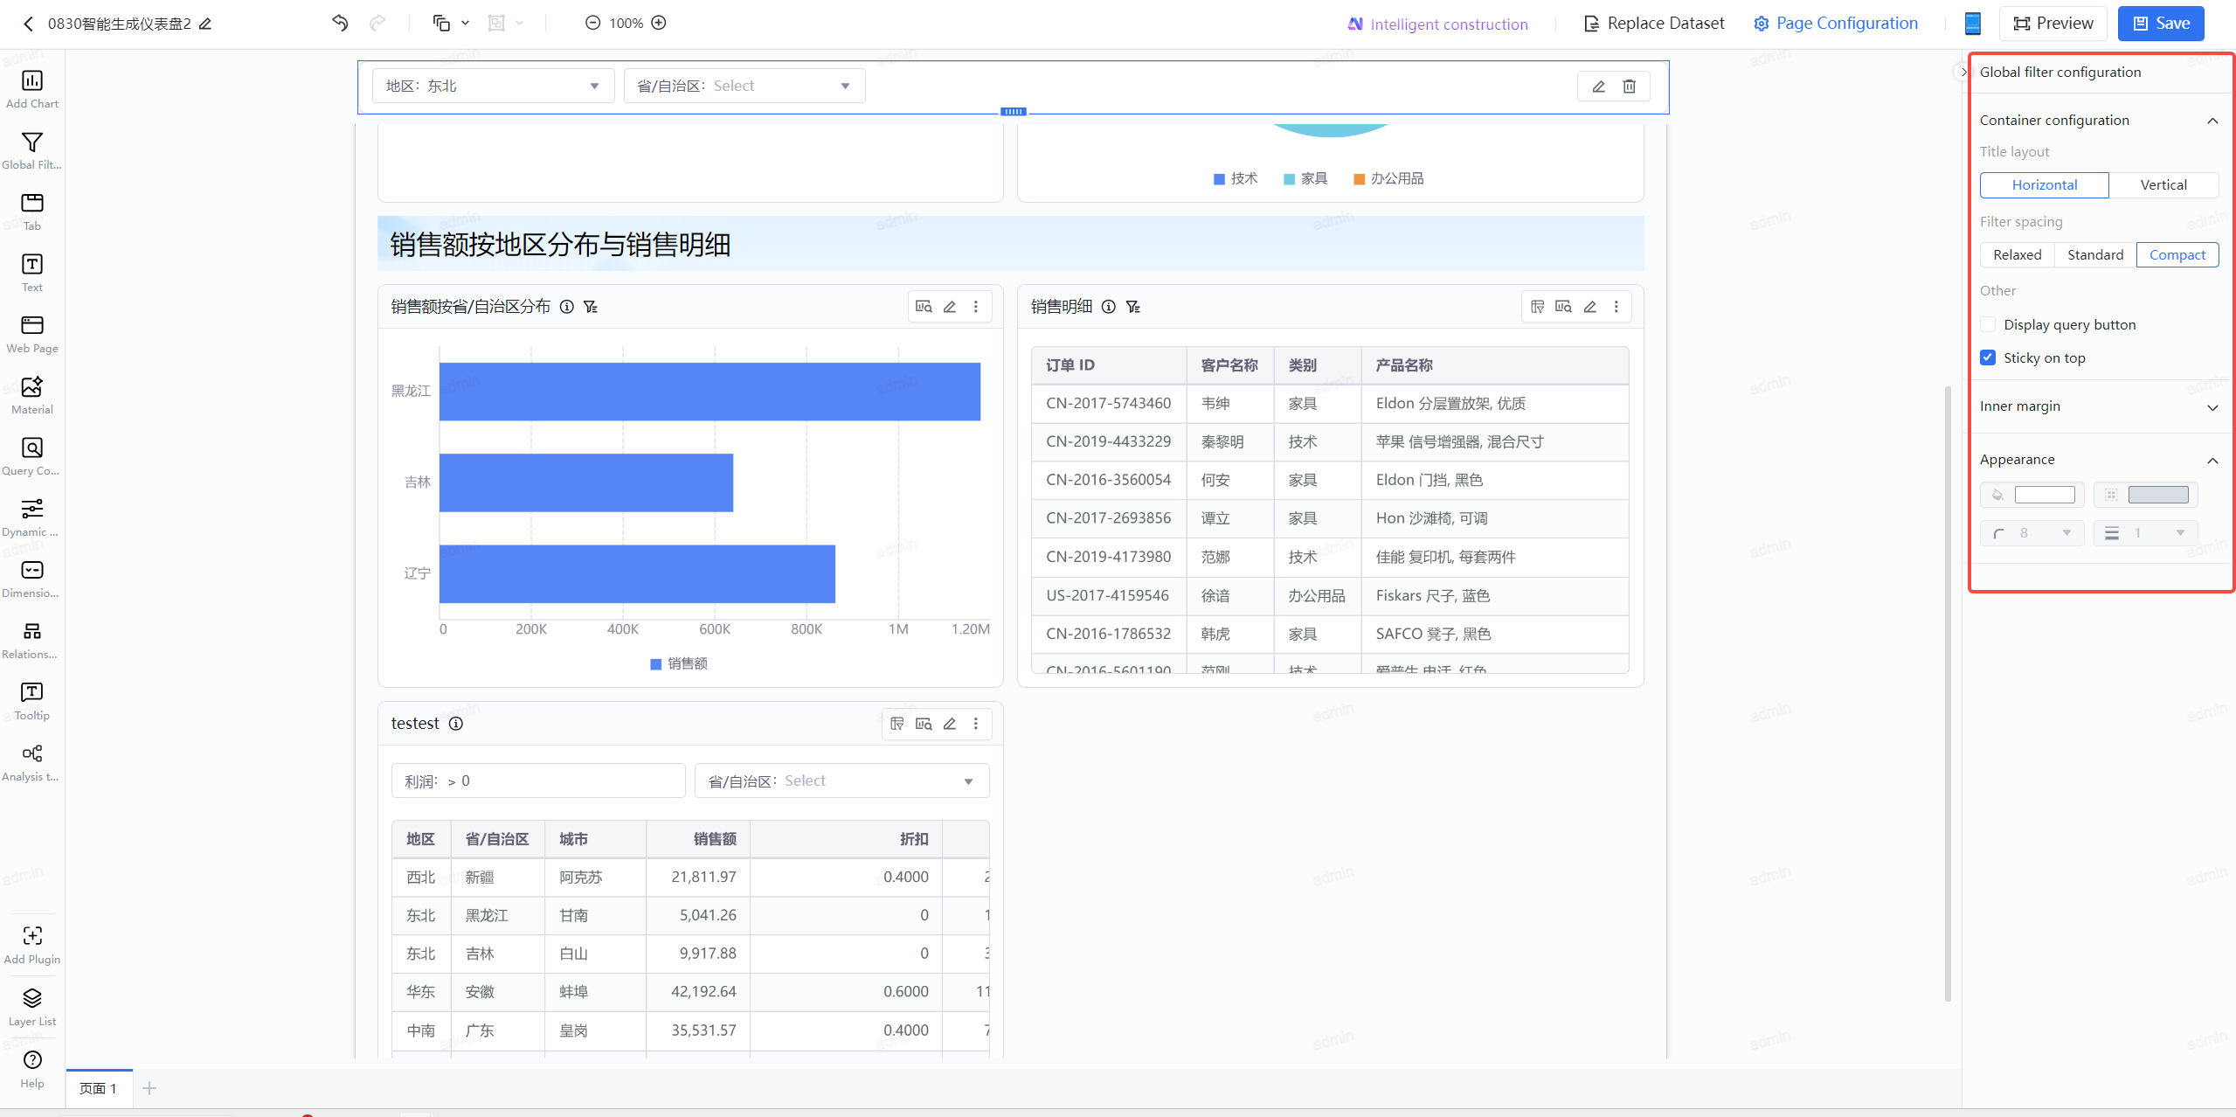The image size is (2236, 1117).
Task: Open the Add Chart tool
Action: 32,89
